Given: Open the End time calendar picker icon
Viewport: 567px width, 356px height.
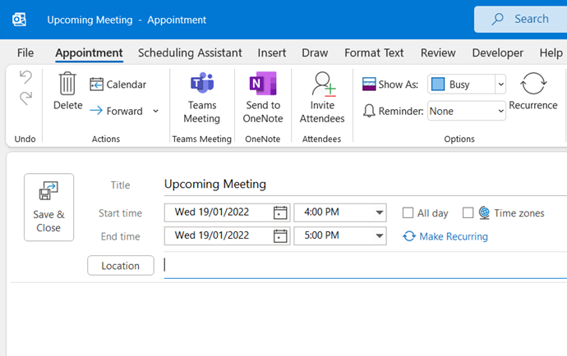Looking at the screenshot, I should (280, 236).
